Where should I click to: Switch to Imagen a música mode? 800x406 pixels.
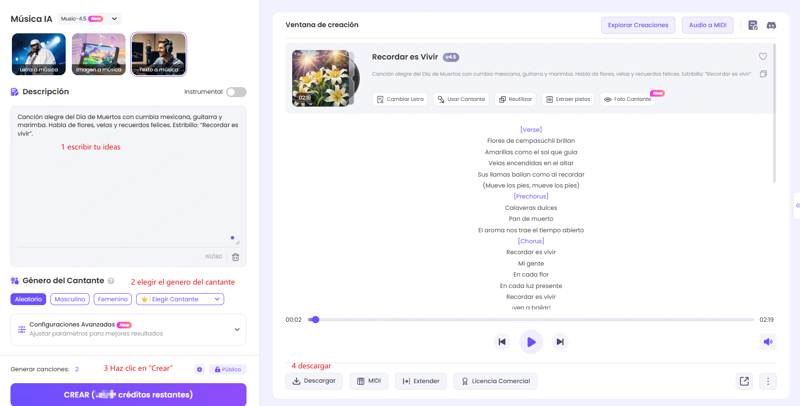click(x=99, y=54)
